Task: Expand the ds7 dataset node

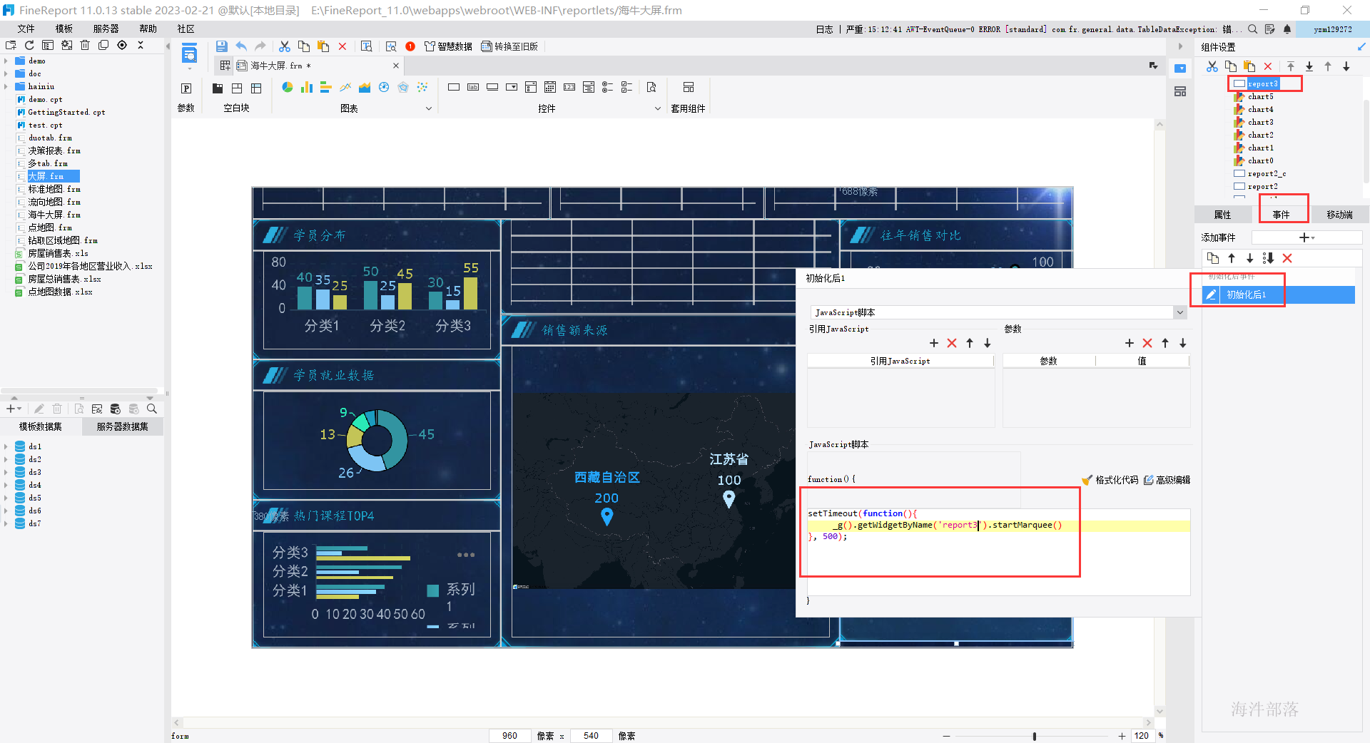Action: pos(6,523)
